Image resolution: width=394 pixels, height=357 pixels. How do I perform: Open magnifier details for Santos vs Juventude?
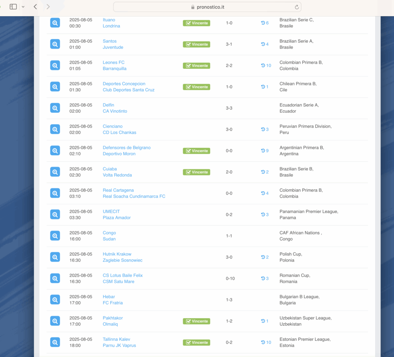(x=55, y=44)
